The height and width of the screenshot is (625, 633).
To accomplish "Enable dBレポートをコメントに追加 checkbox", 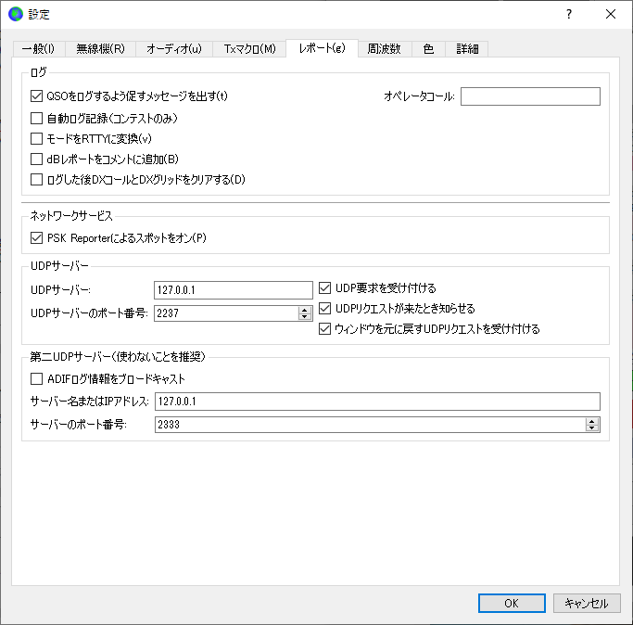I will tap(36, 159).
